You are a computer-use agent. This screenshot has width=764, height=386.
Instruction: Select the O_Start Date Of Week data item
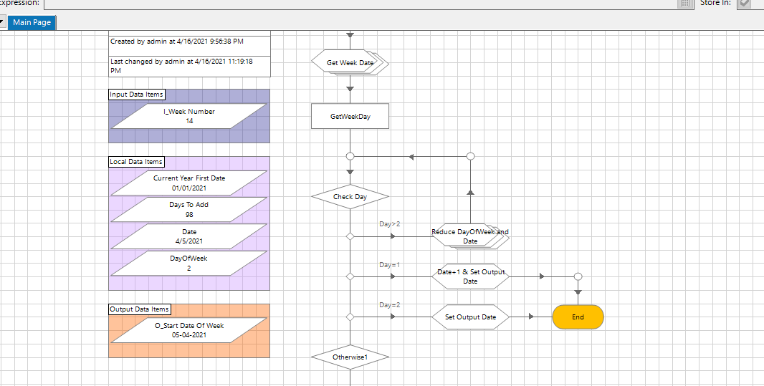(x=189, y=330)
